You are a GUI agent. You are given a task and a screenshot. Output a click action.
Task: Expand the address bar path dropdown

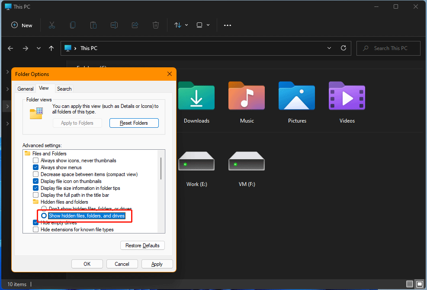coord(329,48)
